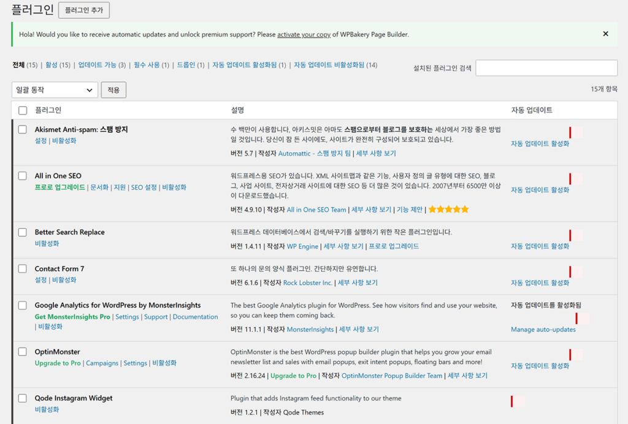The width and height of the screenshot is (628, 424).
Task: View OptinMonster 세부 사항 보기 details
Action: tap(467, 376)
